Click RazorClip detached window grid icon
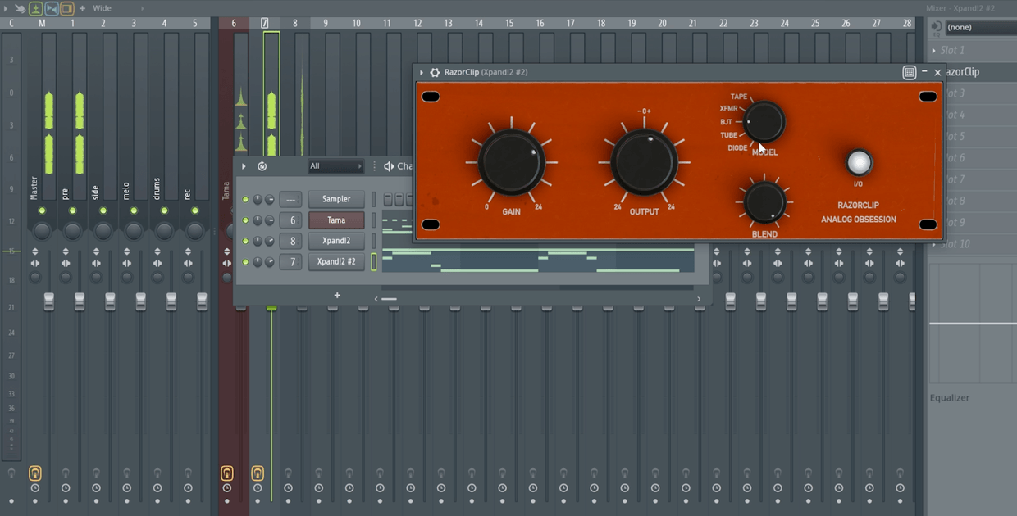The width and height of the screenshot is (1017, 516). pos(909,72)
